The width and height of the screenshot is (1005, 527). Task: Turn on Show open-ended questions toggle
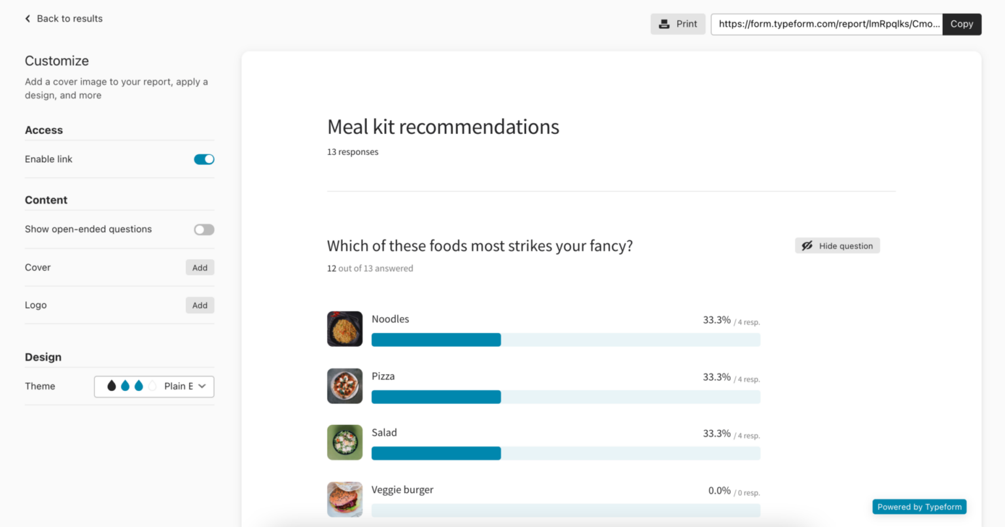coord(204,229)
